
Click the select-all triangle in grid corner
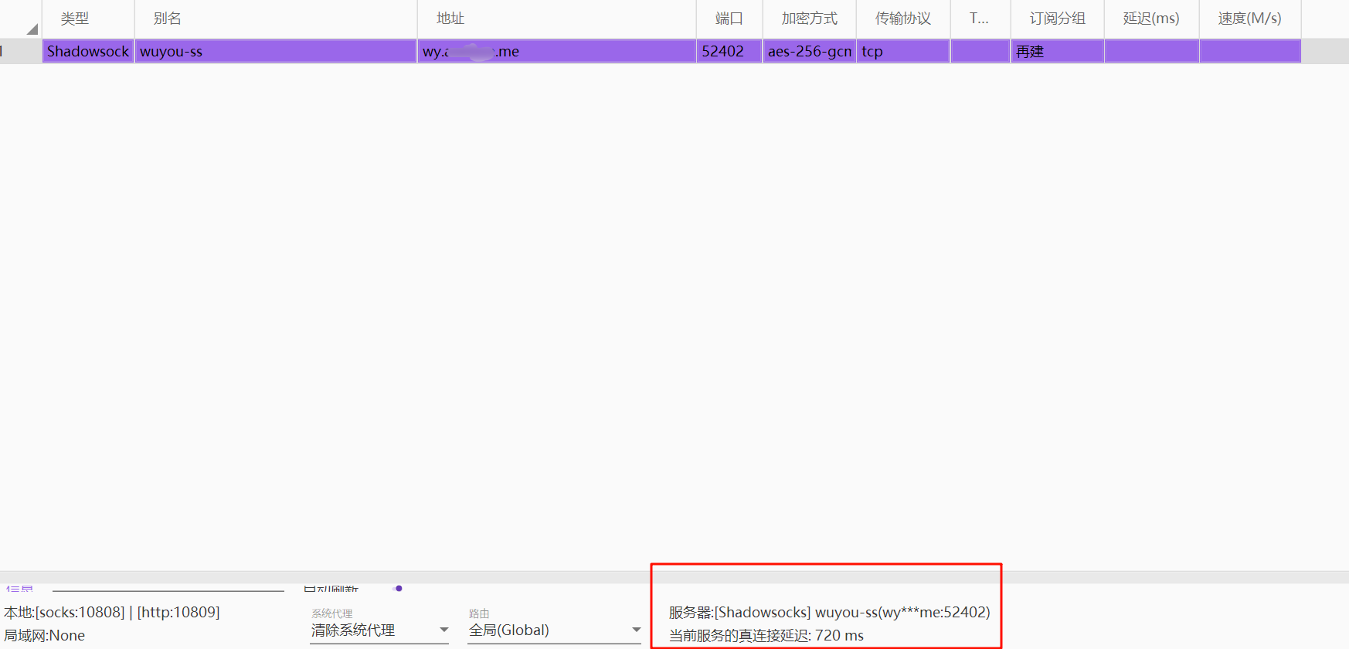click(x=32, y=29)
